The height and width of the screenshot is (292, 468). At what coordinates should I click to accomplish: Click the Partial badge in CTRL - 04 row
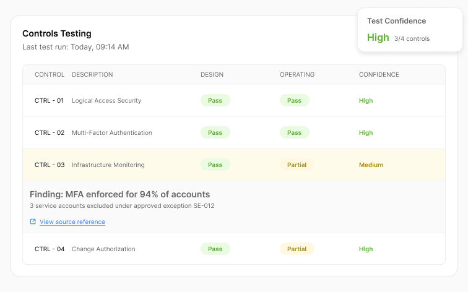tap(297, 249)
